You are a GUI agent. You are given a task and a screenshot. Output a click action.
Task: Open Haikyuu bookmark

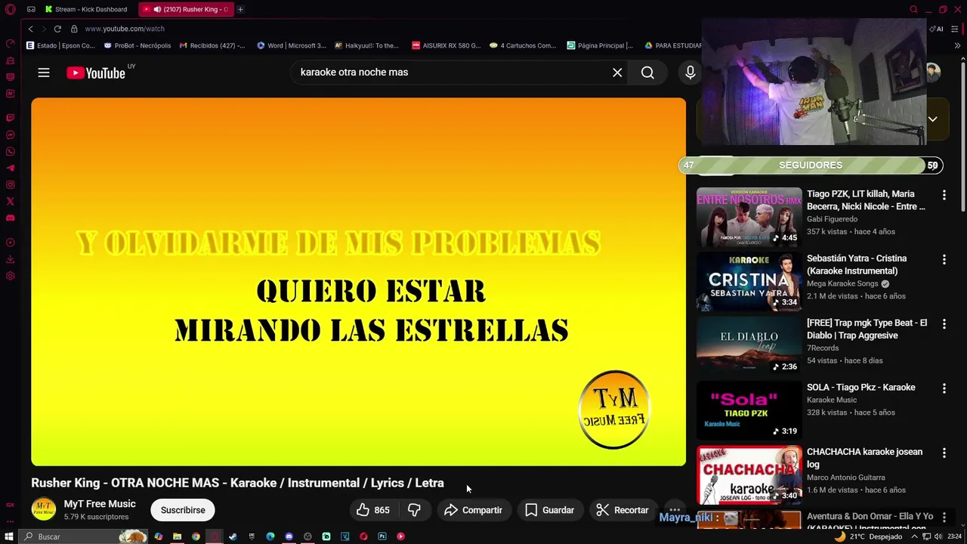(x=366, y=45)
